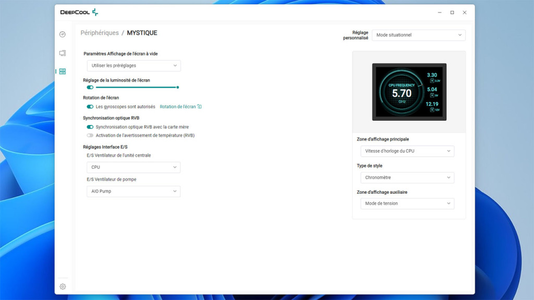Click the DeepCool logo in title bar
This screenshot has width=534, height=300.
(x=79, y=12)
